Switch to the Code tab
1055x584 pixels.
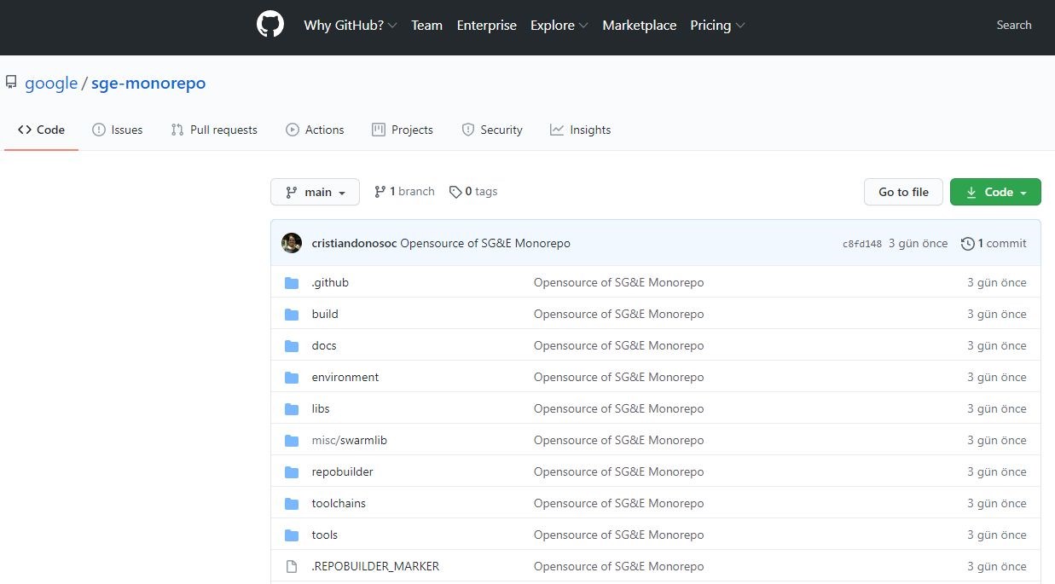pyautogui.click(x=41, y=130)
